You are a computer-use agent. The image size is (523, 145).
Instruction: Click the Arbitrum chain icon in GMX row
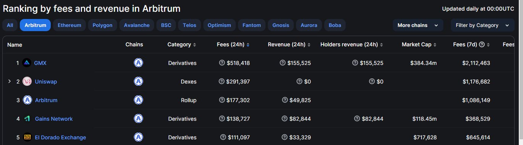(138, 63)
